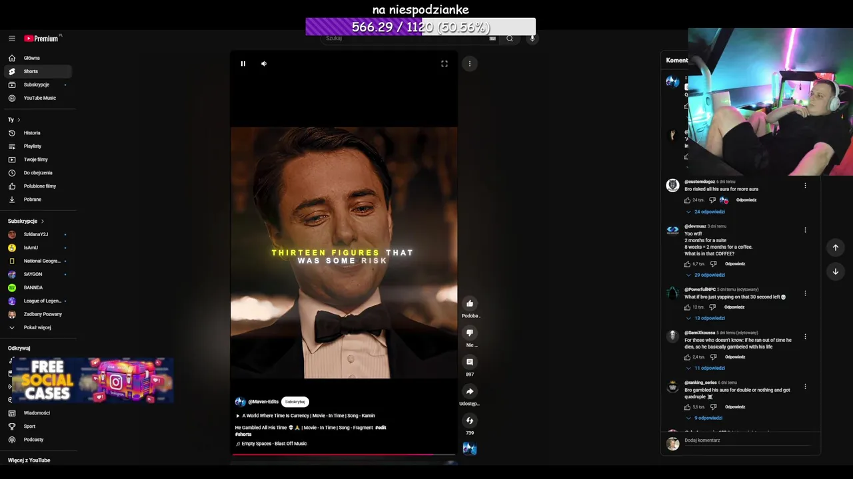Open Główna in the sidebar
The image size is (853, 479).
[x=38, y=58]
